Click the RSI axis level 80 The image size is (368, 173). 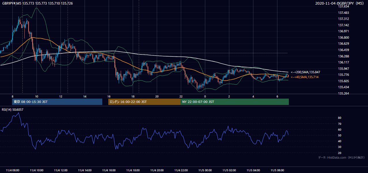point(339,118)
